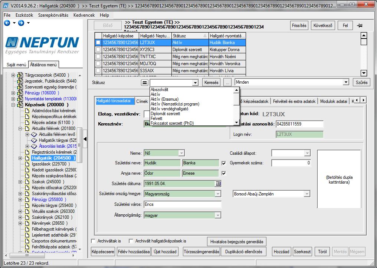
Task: Check the row checkbox for S3SAIX
Action: tap(98, 71)
